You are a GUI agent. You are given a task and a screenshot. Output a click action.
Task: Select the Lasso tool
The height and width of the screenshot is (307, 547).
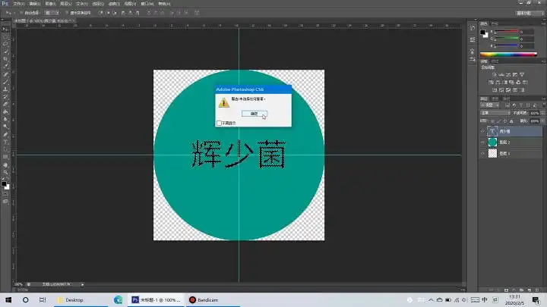6,42
